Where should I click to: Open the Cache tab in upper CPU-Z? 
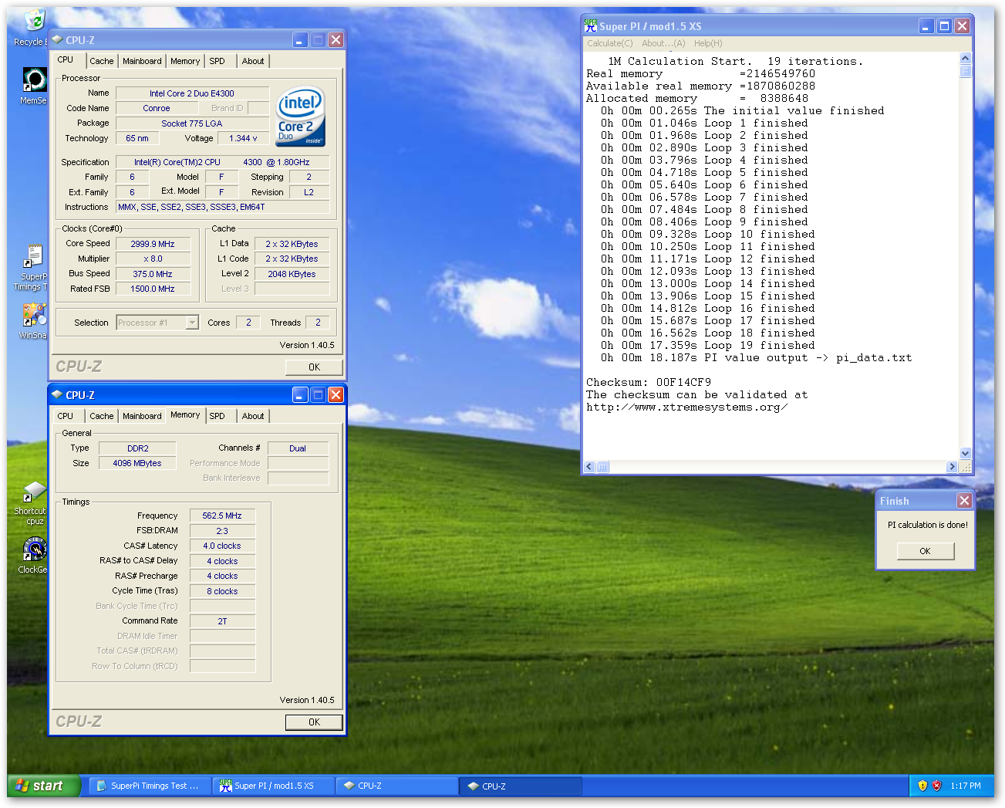(x=101, y=61)
